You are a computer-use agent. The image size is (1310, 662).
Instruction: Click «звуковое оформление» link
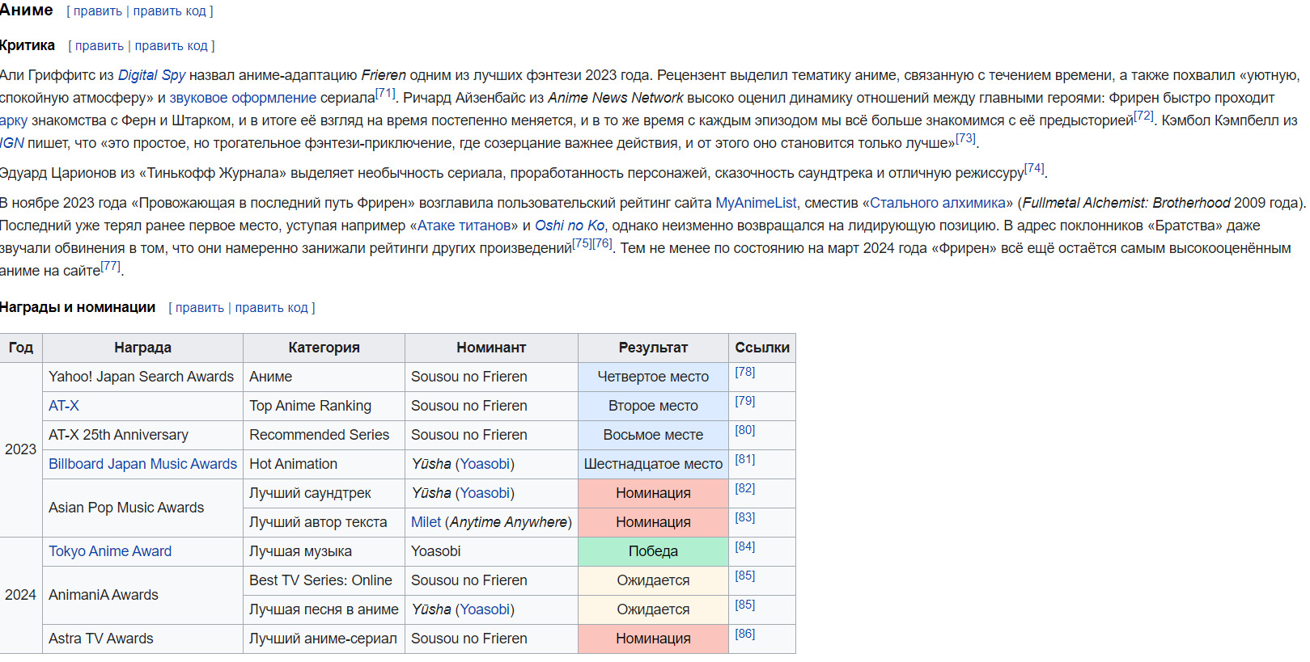coord(243,98)
